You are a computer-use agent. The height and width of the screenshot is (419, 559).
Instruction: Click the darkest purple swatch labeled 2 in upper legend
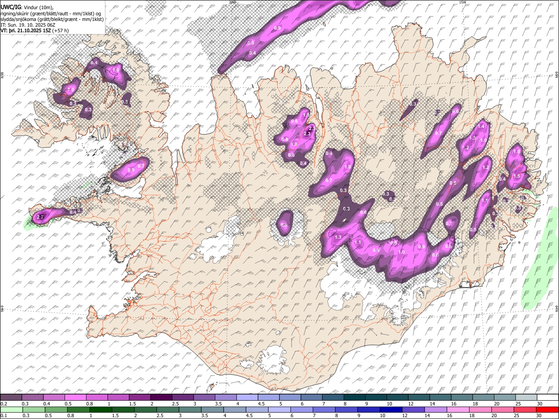tap(161, 398)
